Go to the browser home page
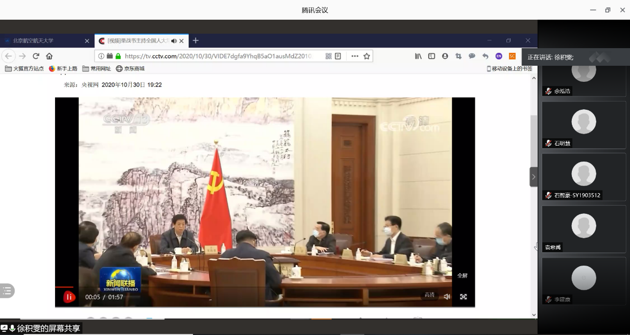630x335 pixels. click(x=49, y=56)
